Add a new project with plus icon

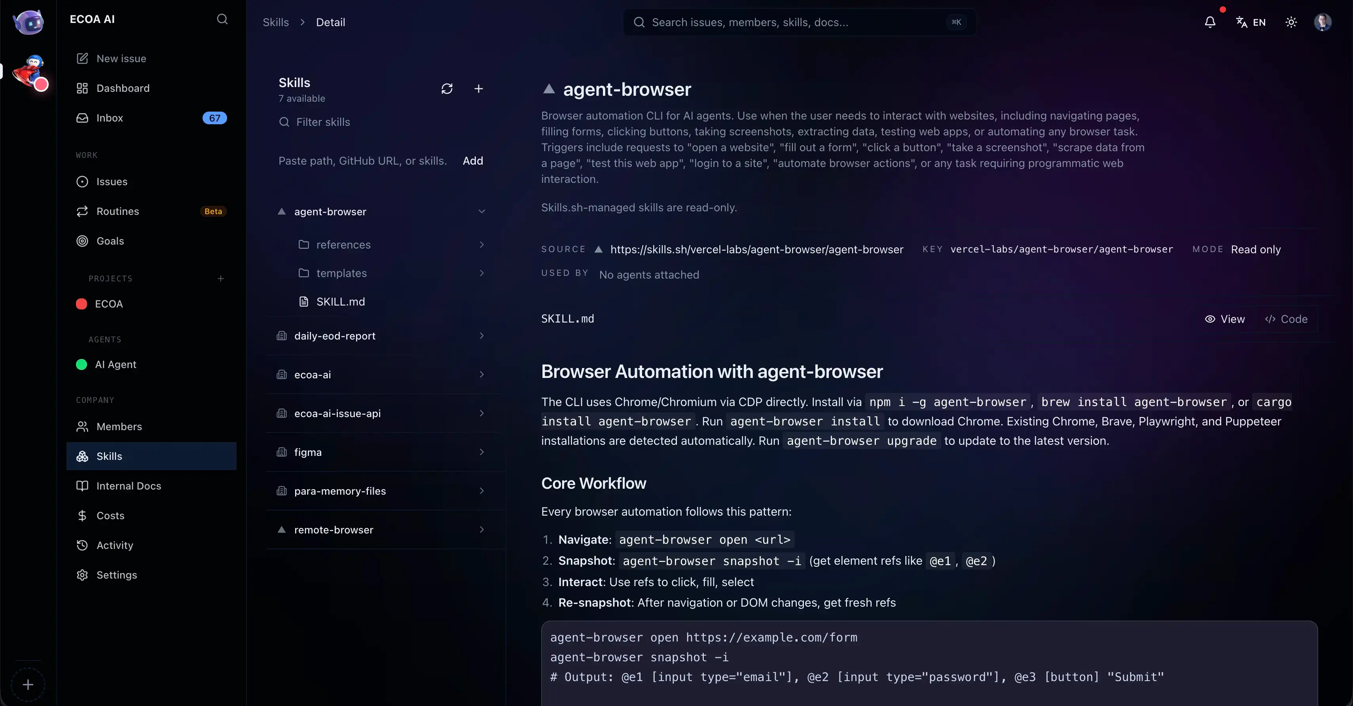221,279
